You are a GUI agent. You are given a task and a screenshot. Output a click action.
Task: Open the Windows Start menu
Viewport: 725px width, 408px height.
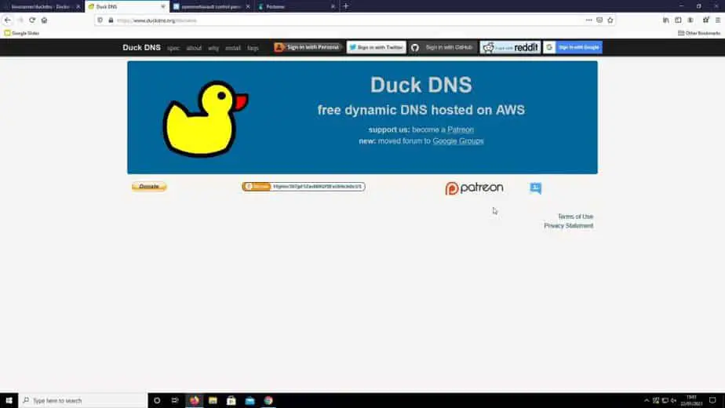click(x=9, y=400)
